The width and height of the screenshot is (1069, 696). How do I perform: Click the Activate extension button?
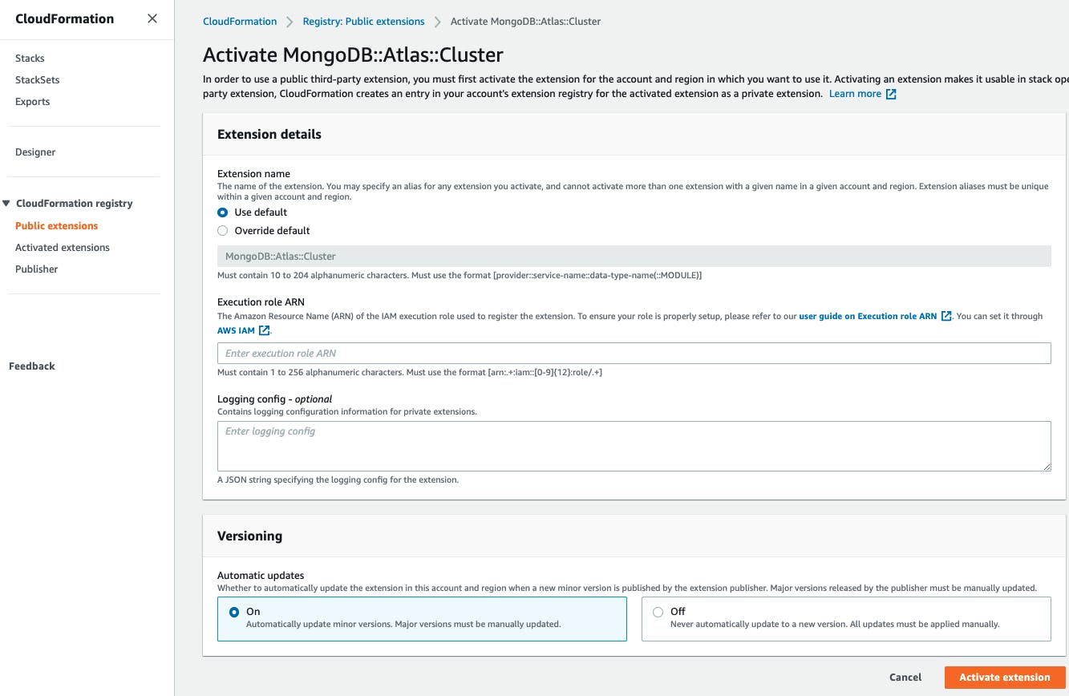(1004, 677)
